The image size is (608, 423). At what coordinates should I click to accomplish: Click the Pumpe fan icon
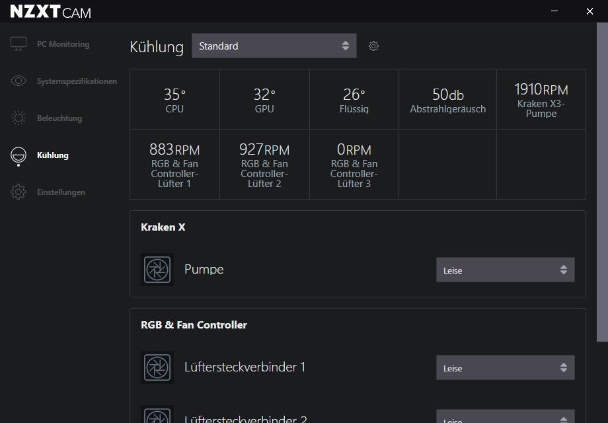point(157,270)
